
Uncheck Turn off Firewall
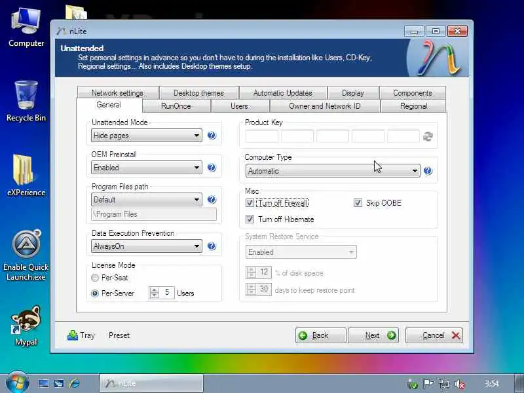click(250, 203)
